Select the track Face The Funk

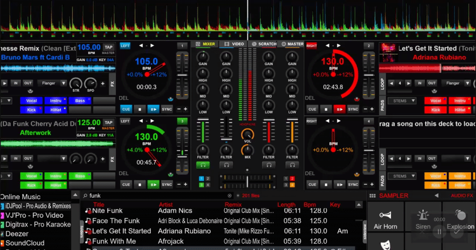point(116,221)
